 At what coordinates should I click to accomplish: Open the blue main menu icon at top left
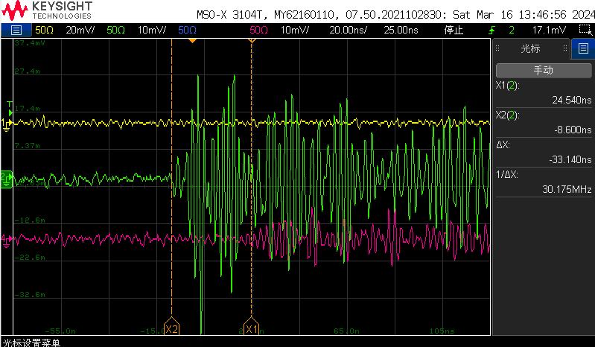17,31
